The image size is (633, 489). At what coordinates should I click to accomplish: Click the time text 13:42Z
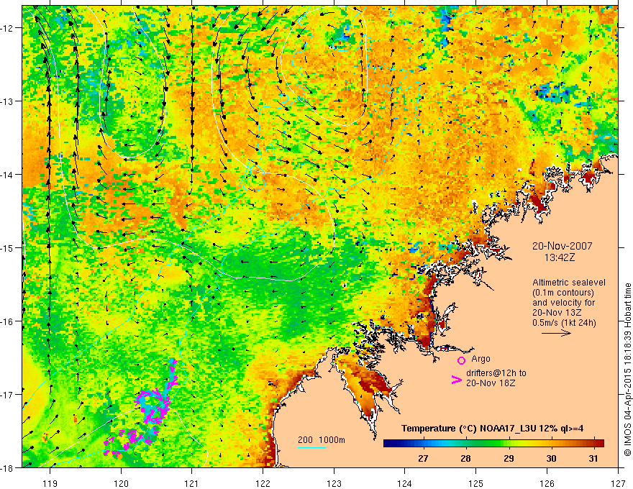pyautogui.click(x=560, y=257)
